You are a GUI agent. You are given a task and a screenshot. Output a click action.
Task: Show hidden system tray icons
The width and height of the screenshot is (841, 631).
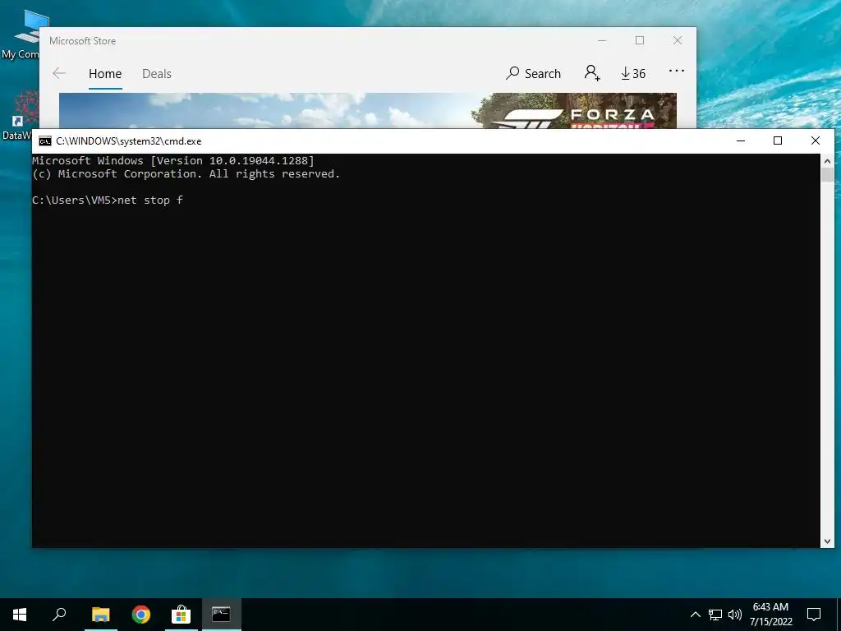click(x=695, y=615)
